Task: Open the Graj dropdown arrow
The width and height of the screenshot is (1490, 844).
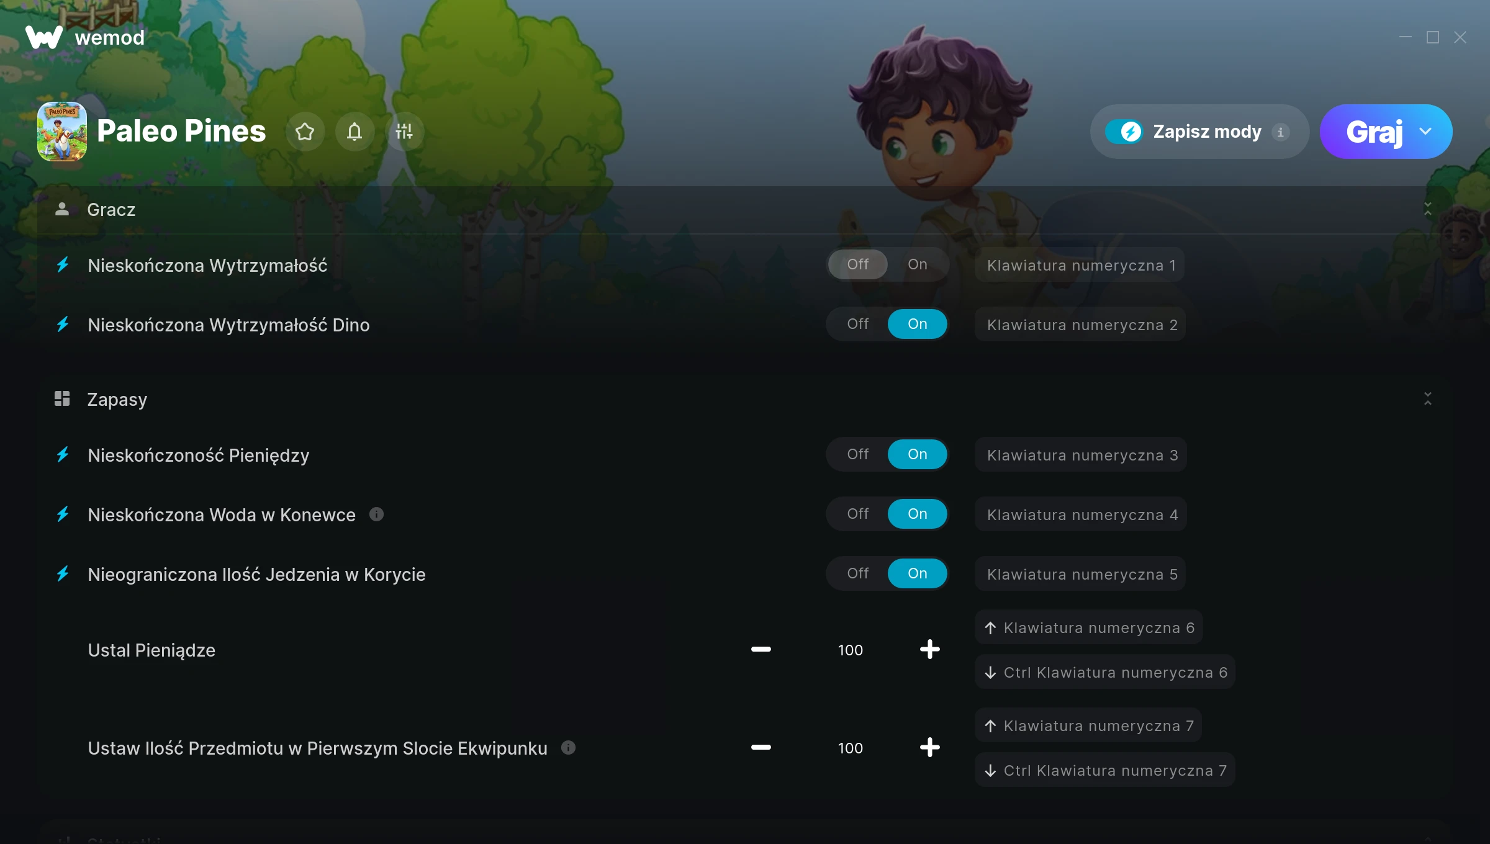Action: [1425, 132]
